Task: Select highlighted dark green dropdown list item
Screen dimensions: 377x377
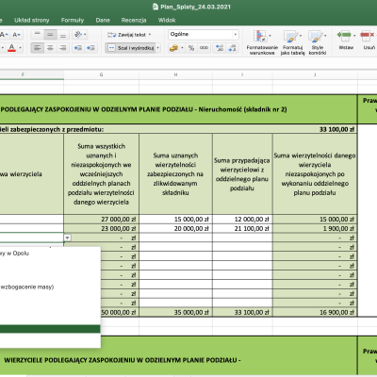Action: click(x=50, y=329)
